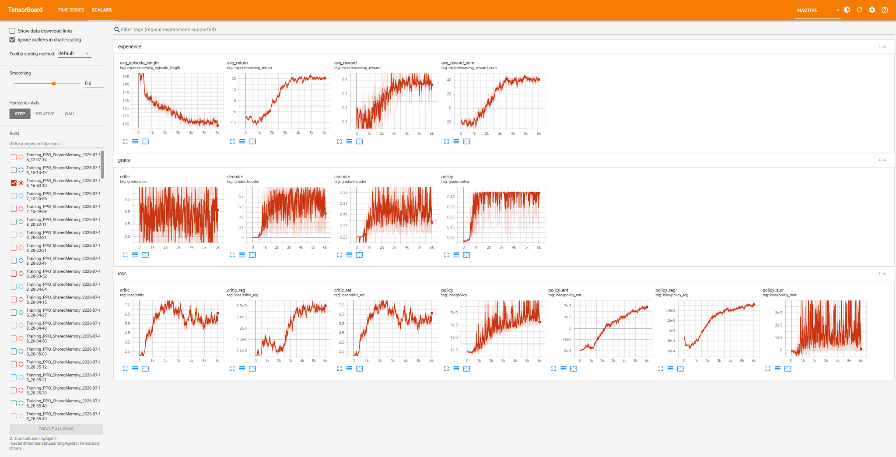Expand grads/encoder chart to full size
Image resolution: width=896 pixels, height=457 pixels.
339,255
